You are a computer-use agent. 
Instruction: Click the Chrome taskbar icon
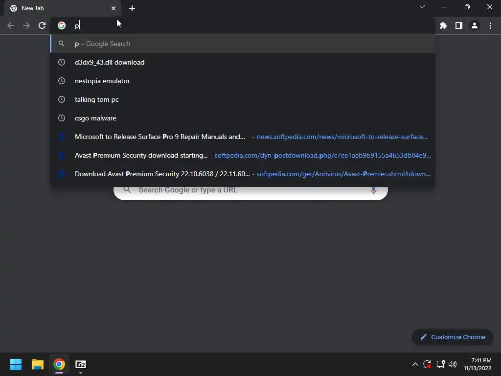(59, 364)
